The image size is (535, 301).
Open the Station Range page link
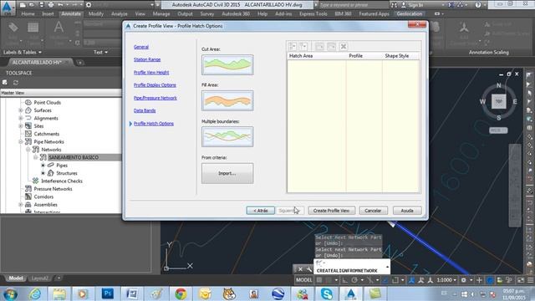point(147,59)
